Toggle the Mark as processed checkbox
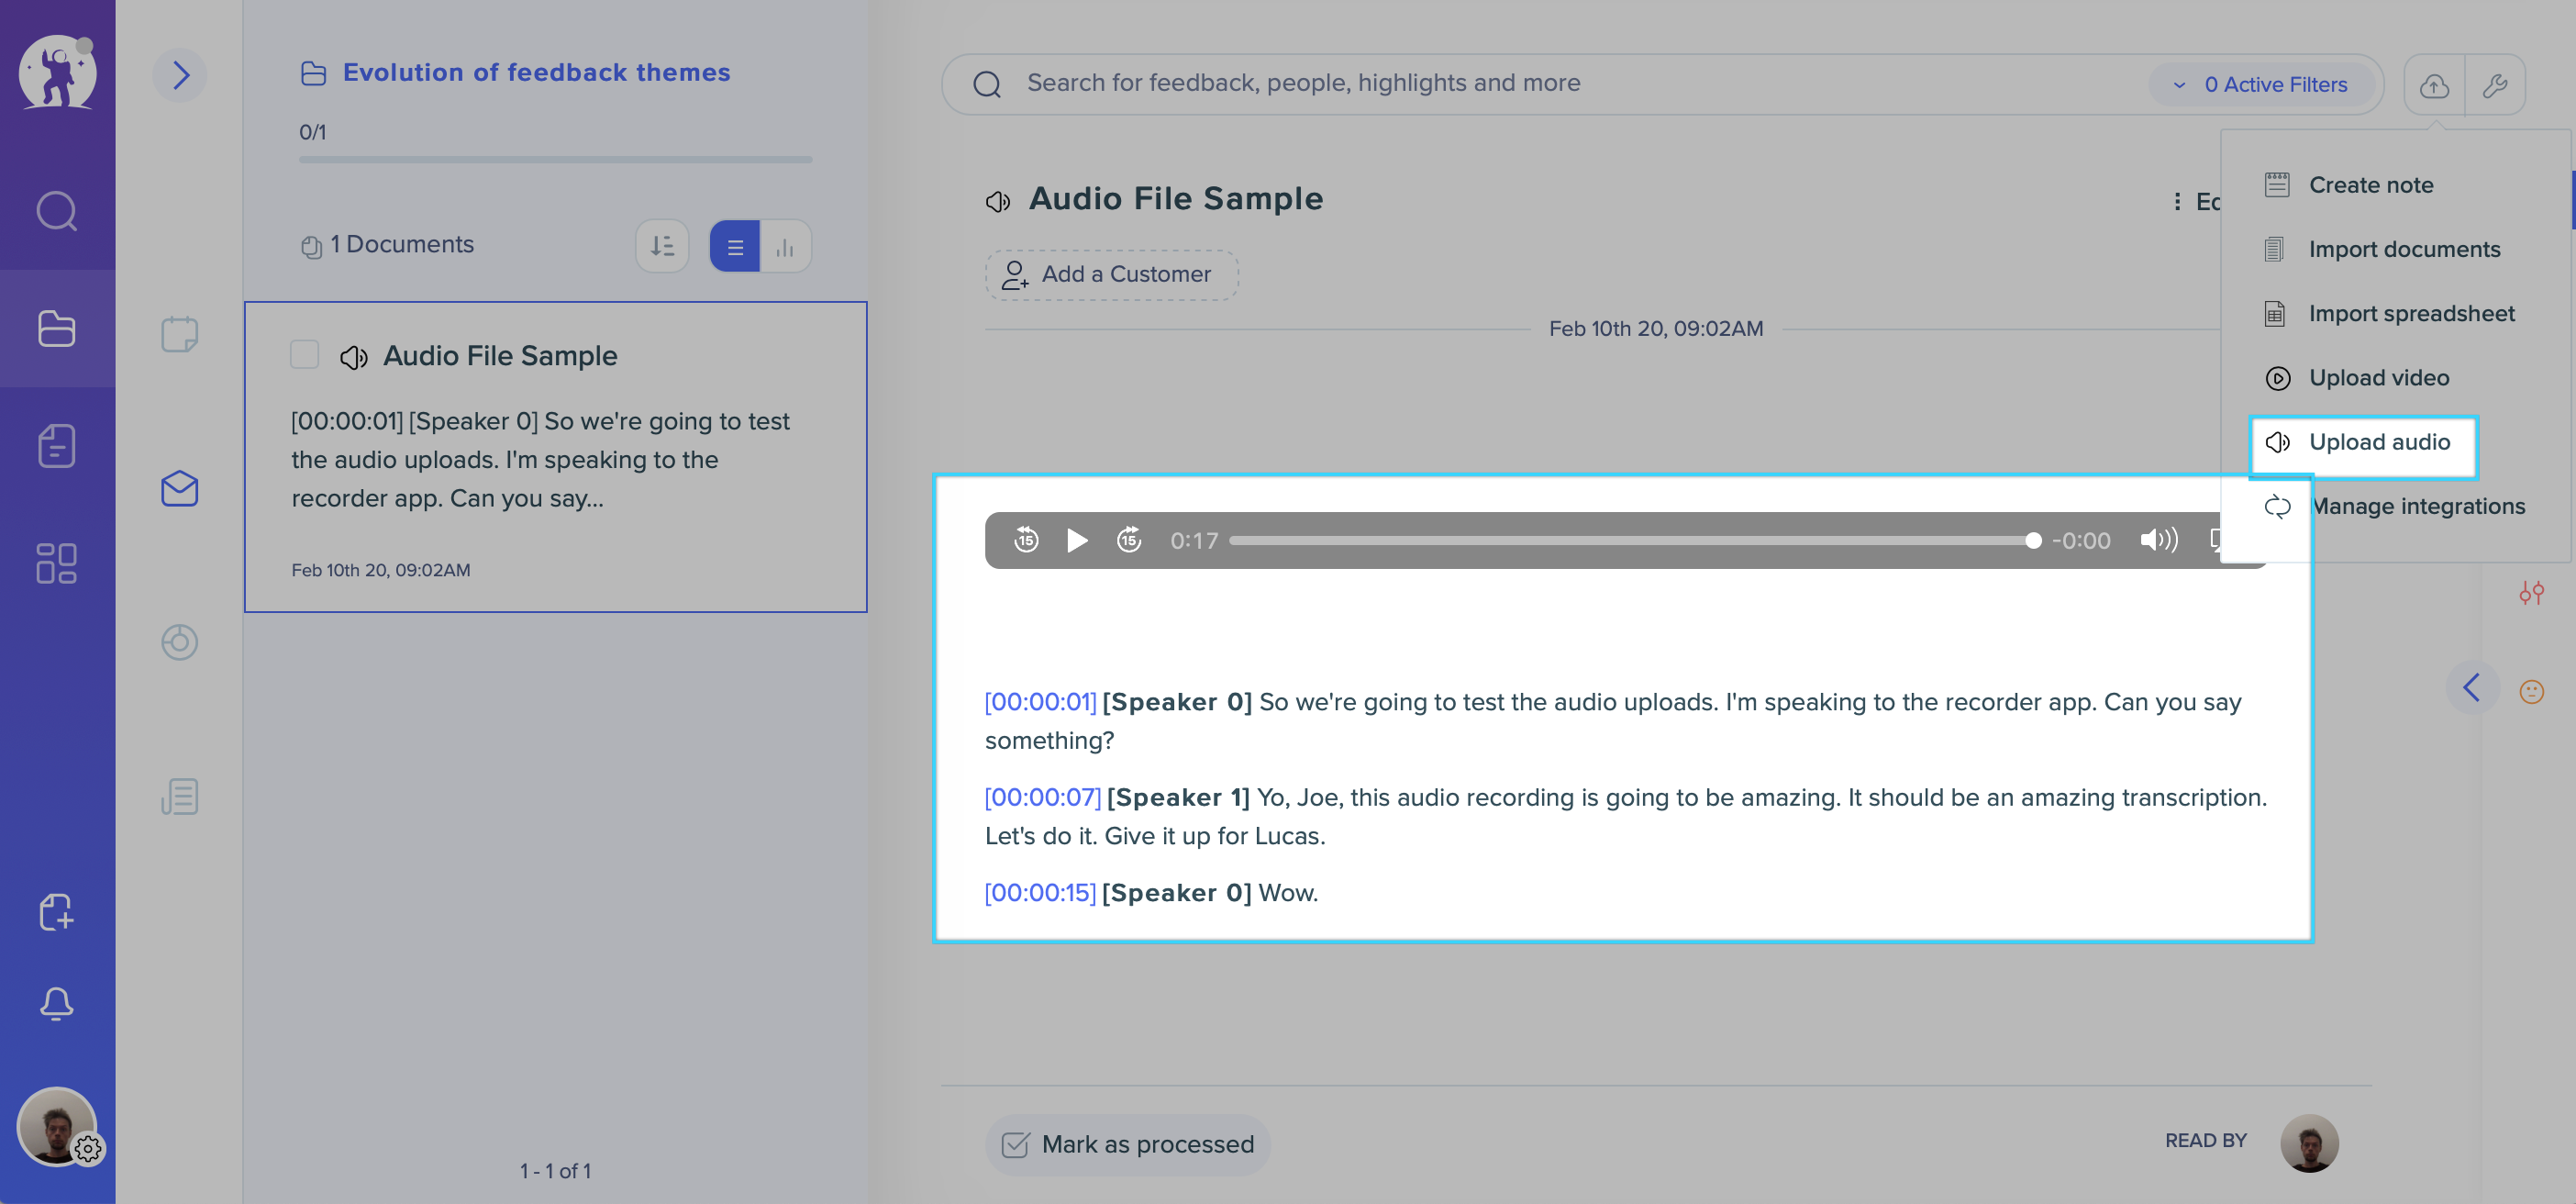This screenshot has height=1204, width=2576. coord(1014,1142)
